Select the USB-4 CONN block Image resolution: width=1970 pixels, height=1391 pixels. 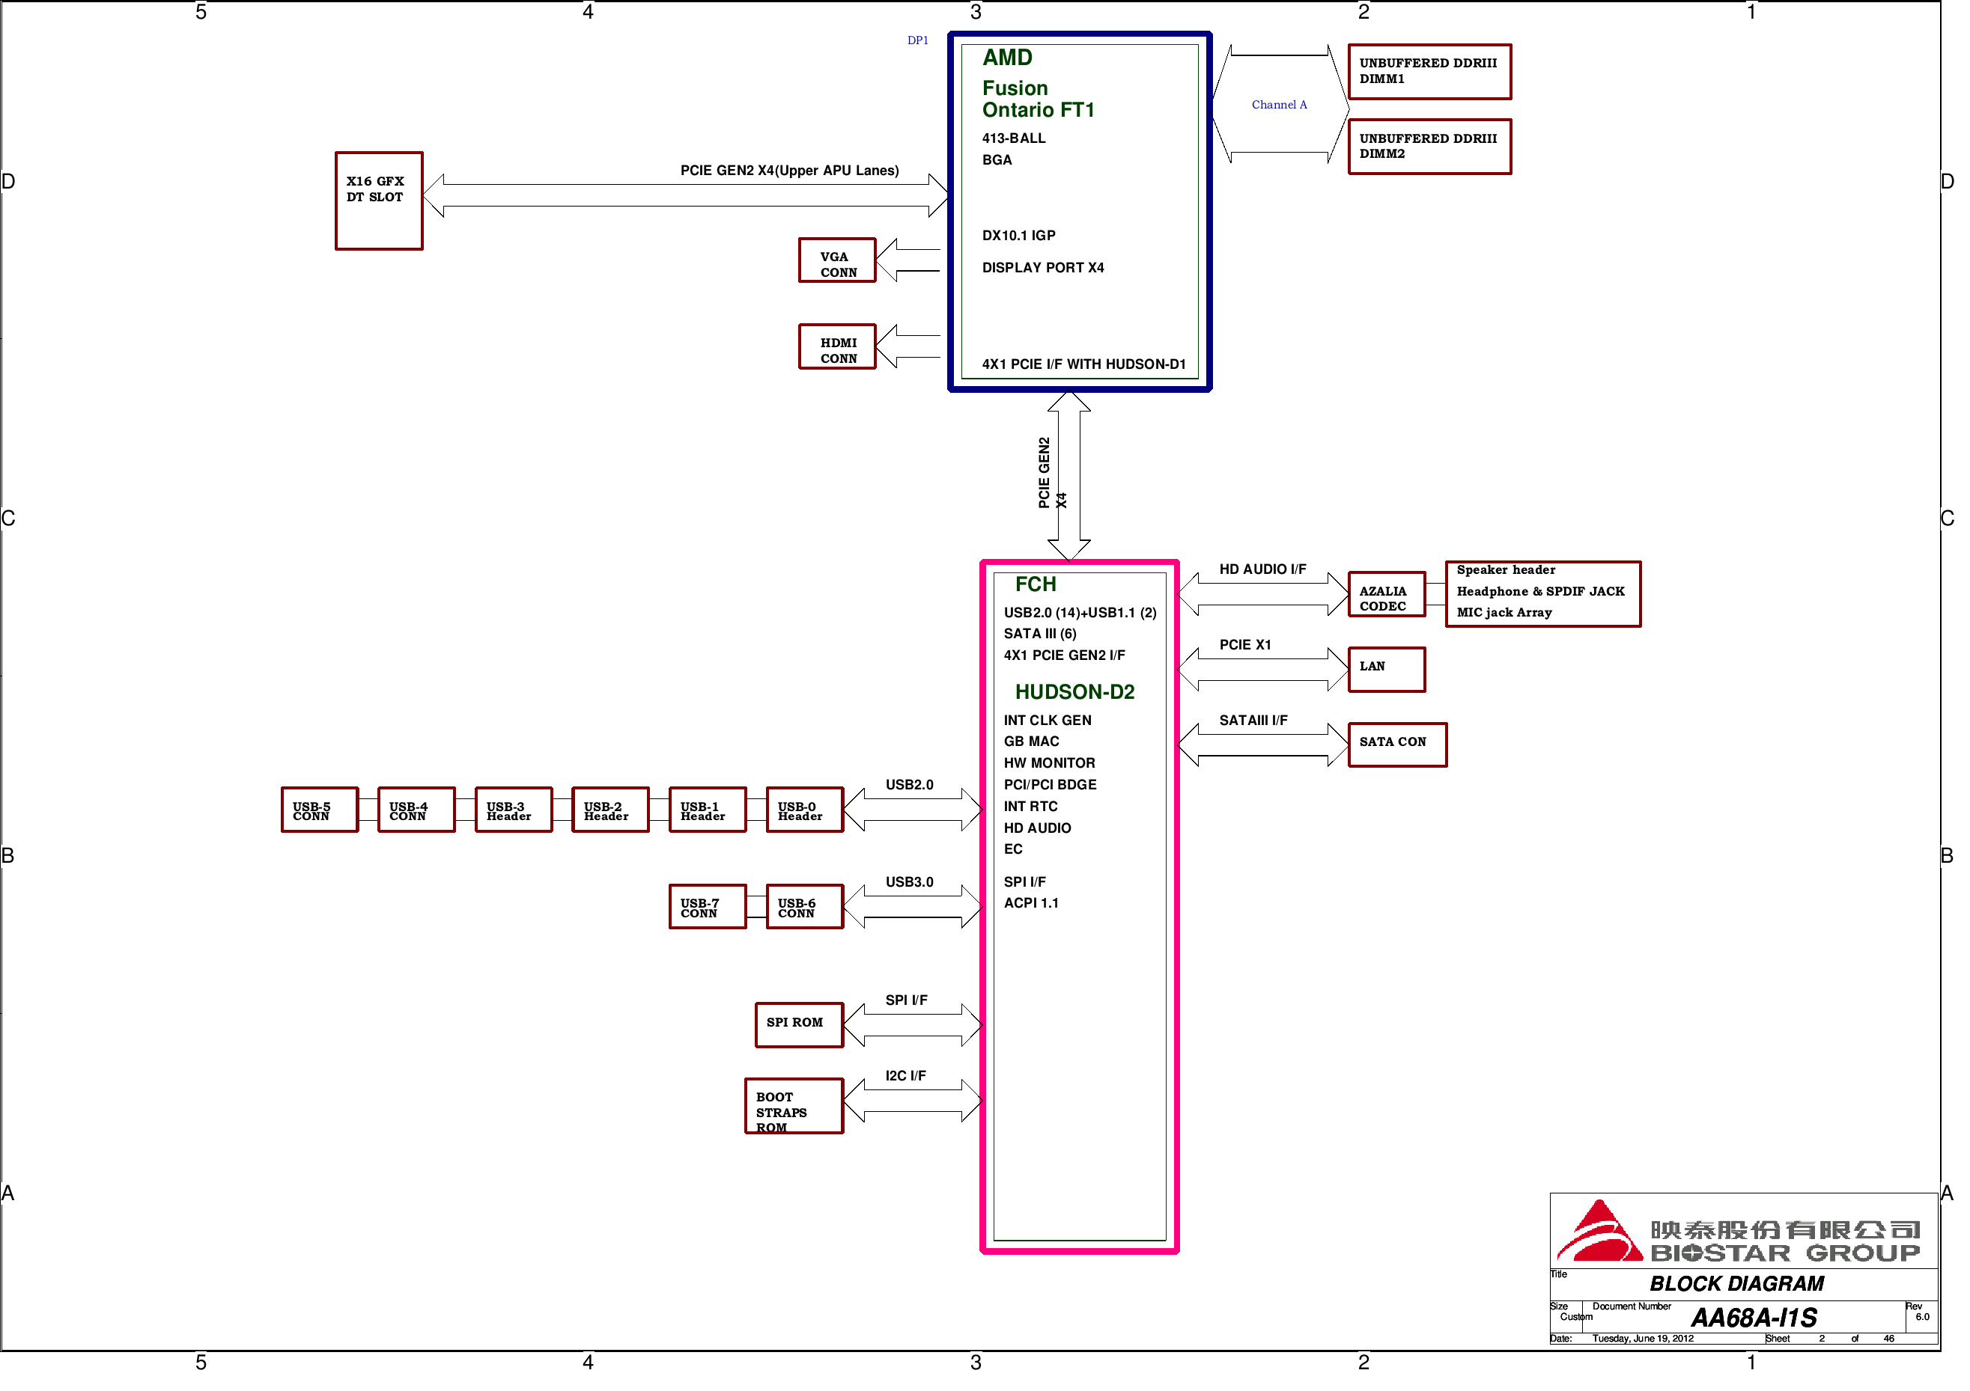tap(416, 810)
